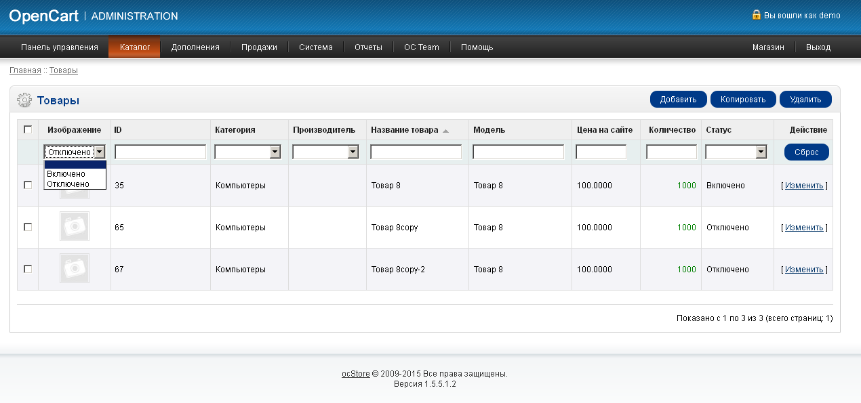Open the Система menu

pos(316,47)
